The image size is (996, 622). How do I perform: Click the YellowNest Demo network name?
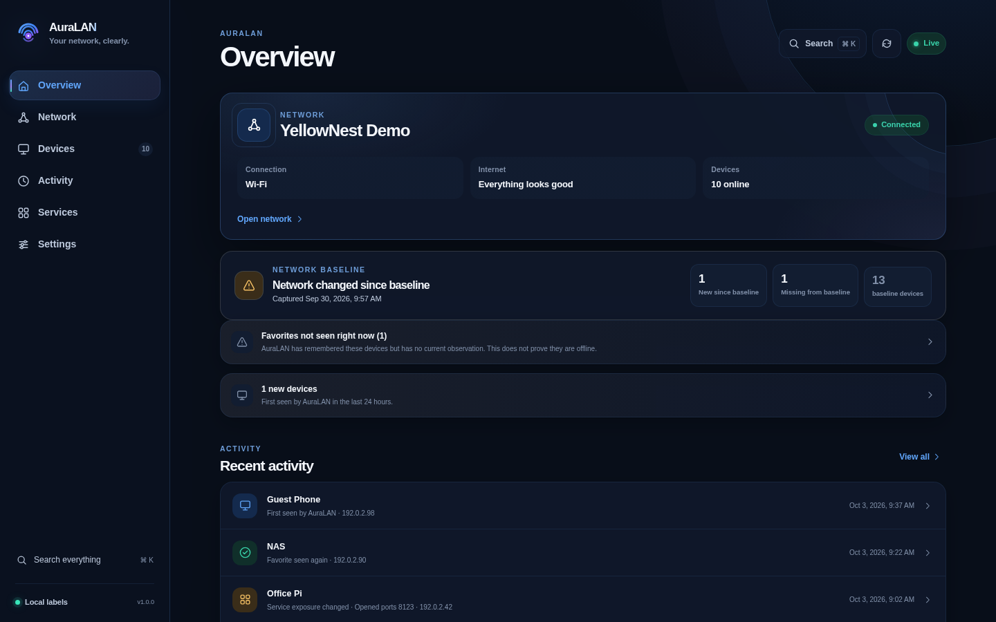pyautogui.click(x=345, y=131)
